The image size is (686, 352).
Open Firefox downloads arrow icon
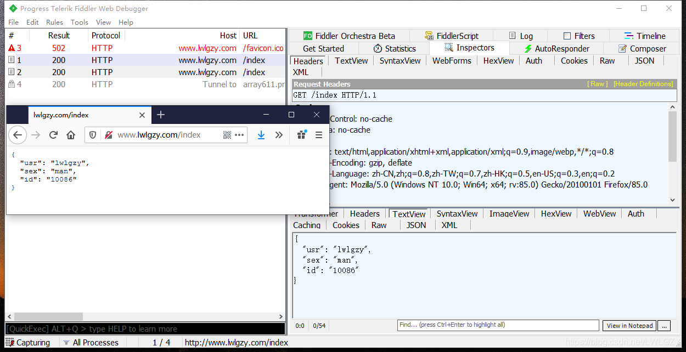261,135
